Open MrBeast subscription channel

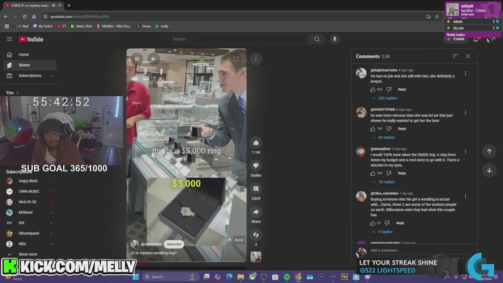tap(30, 212)
